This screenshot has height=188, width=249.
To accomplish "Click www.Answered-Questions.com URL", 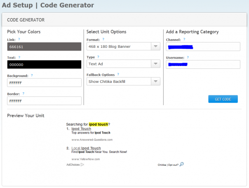I will 92,140.
